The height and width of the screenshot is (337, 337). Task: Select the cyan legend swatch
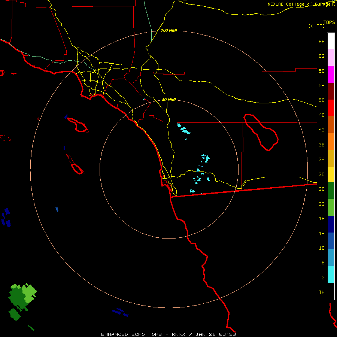[x=331, y=274]
